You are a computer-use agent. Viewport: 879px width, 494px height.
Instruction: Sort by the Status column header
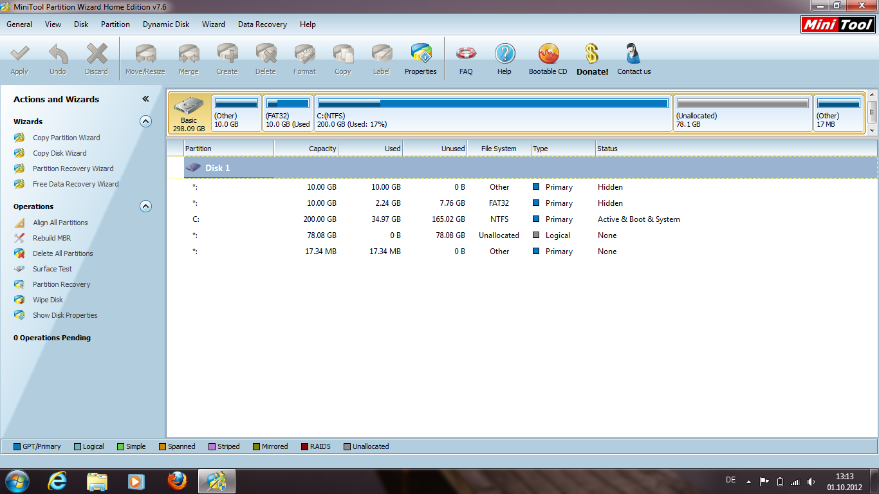(737, 149)
